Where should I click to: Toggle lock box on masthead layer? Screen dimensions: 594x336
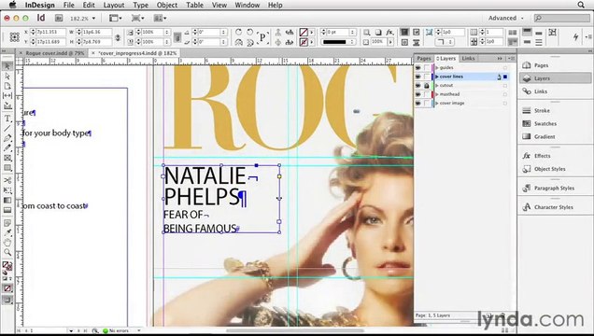pyautogui.click(x=427, y=94)
